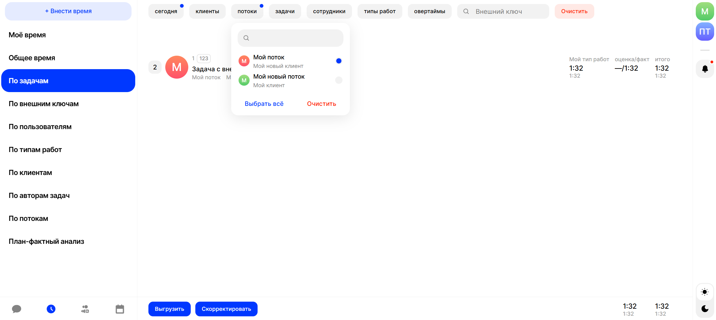Open notifications bell
The height and width of the screenshot is (320, 716).
click(705, 69)
